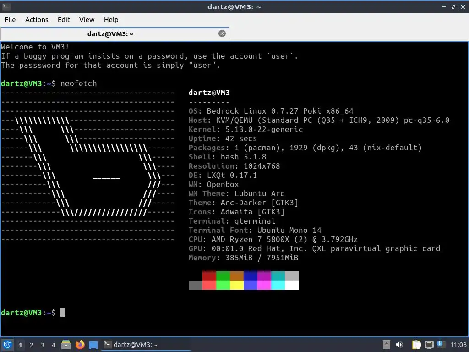Switch to workspace 4
469x352 pixels.
tap(54, 345)
